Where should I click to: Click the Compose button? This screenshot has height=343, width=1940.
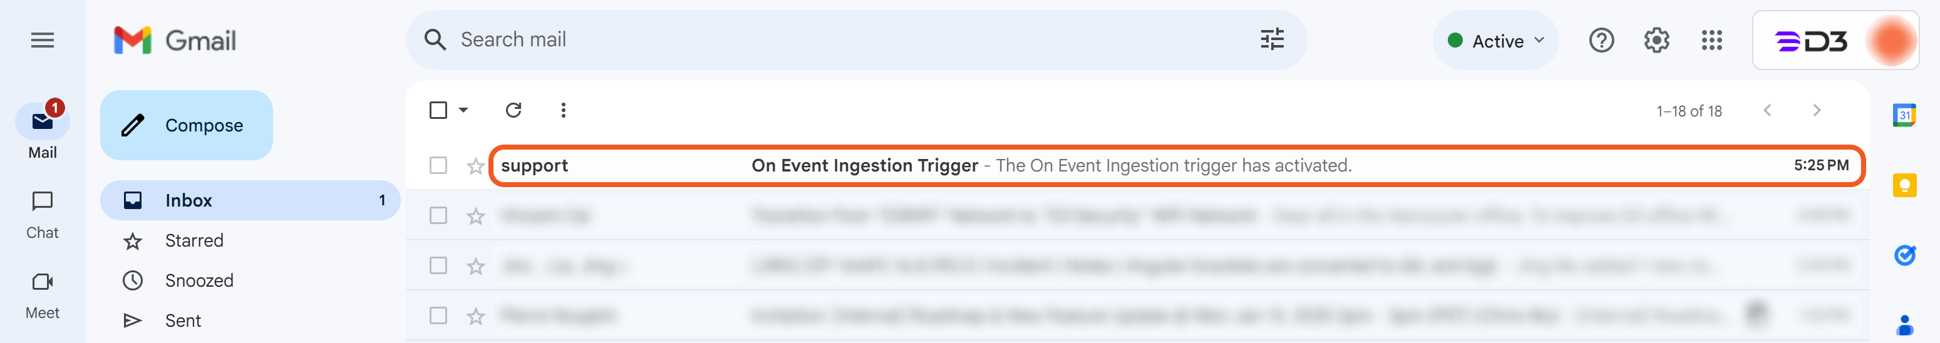[187, 125]
